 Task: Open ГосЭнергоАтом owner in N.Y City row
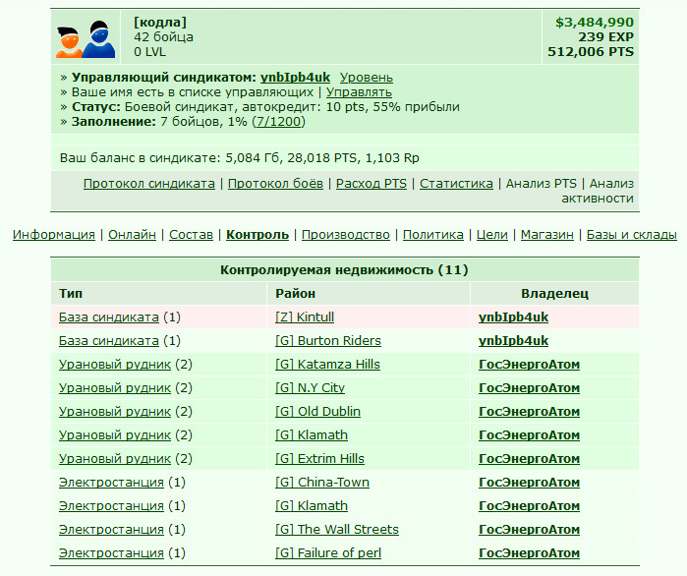pyautogui.click(x=530, y=388)
